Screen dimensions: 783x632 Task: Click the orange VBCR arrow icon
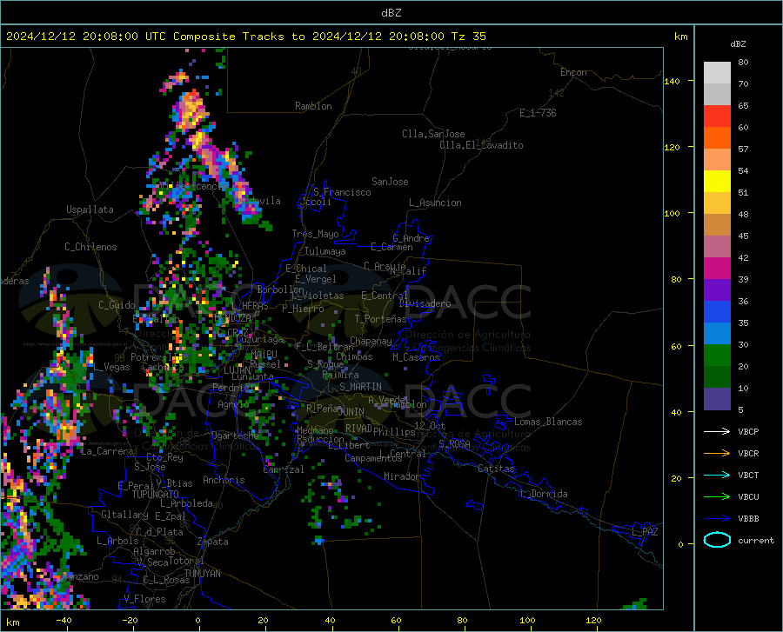pyautogui.click(x=717, y=454)
